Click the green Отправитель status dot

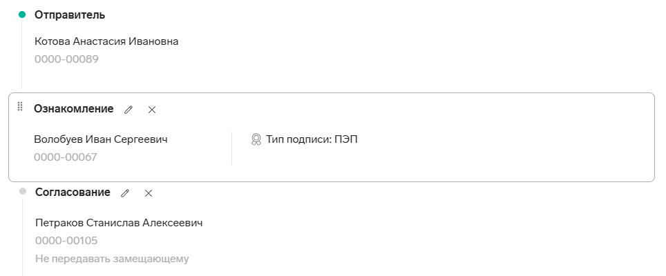(22, 15)
